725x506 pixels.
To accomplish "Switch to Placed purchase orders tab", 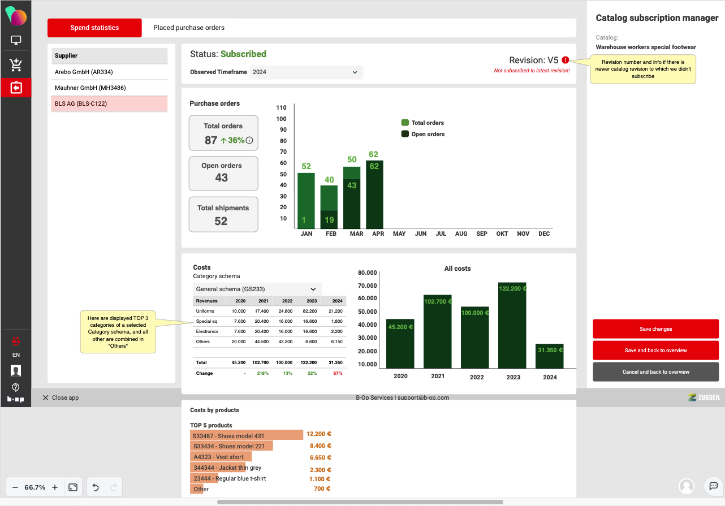I will coord(189,28).
